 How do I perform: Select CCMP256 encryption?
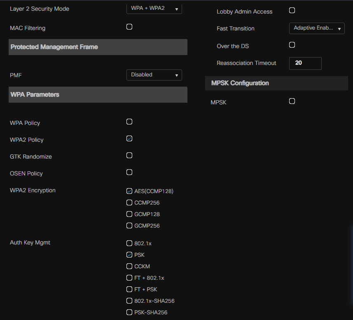(x=129, y=203)
